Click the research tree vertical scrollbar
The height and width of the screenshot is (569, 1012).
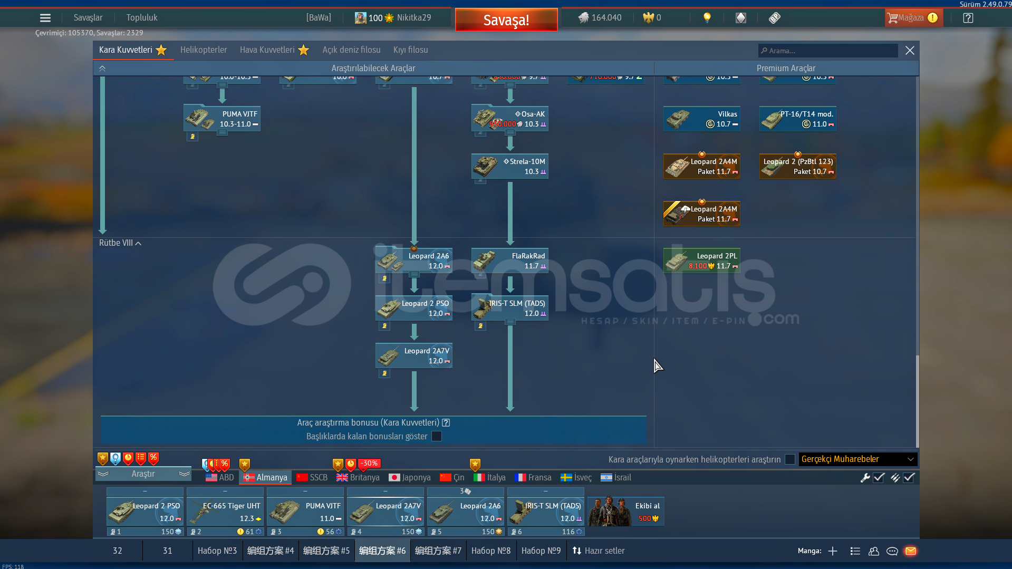coord(917,401)
